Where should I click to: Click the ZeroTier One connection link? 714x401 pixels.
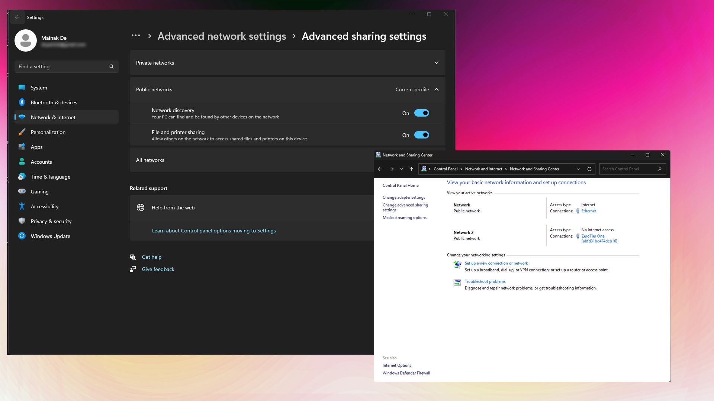click(599, 238)
